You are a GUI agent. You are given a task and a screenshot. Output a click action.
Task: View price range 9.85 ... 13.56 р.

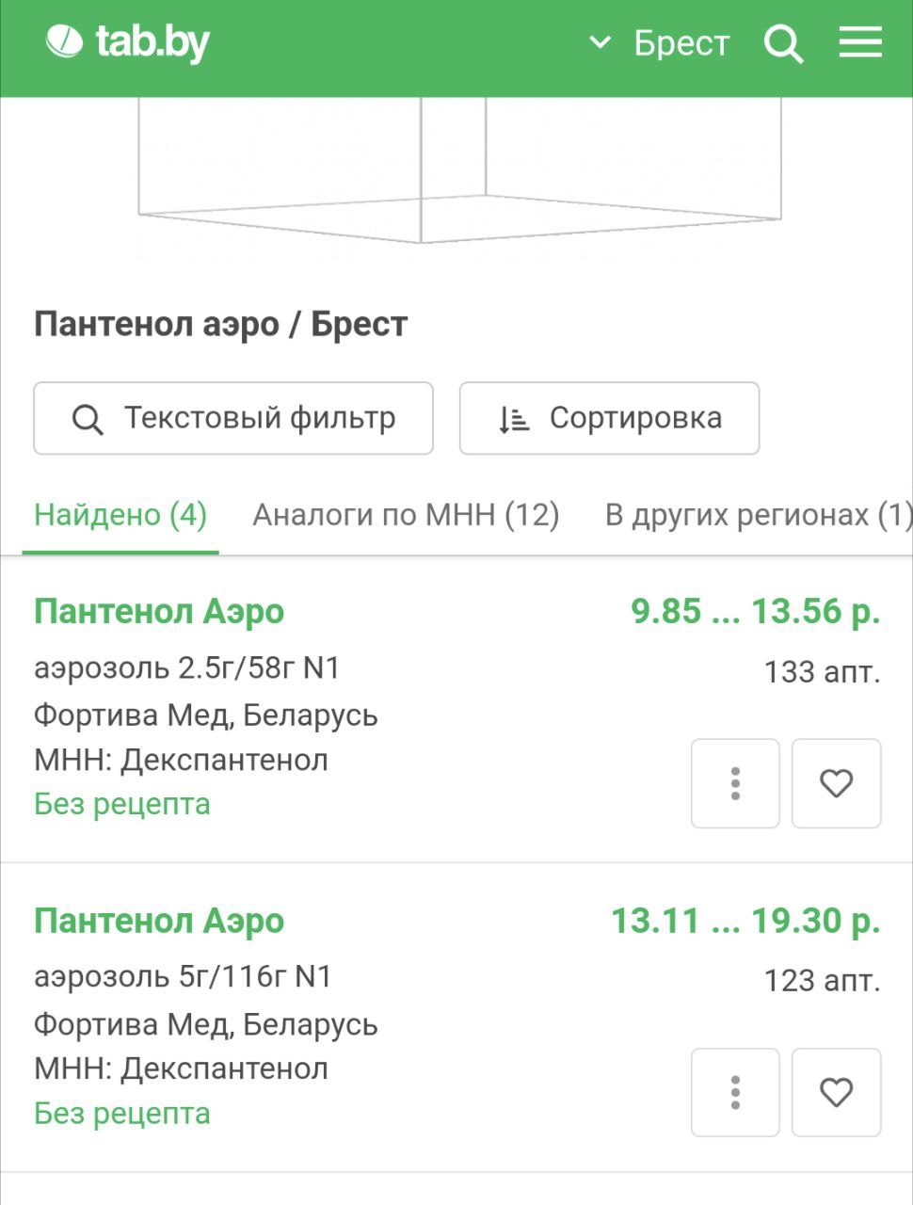click(x=756, y=612)
